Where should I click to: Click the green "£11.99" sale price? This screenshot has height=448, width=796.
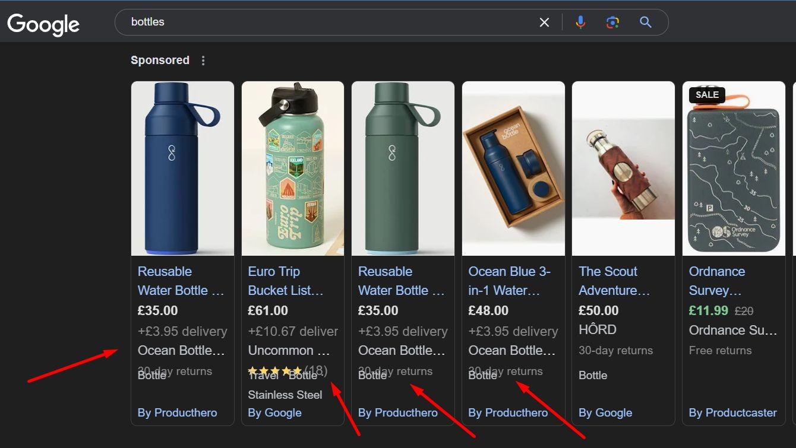(709, 310)
